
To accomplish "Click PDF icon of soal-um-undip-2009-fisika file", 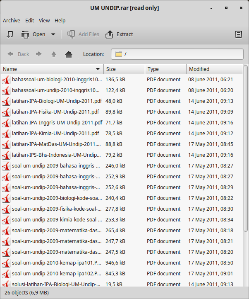I will pyautogui.click(x=6, y=209).
